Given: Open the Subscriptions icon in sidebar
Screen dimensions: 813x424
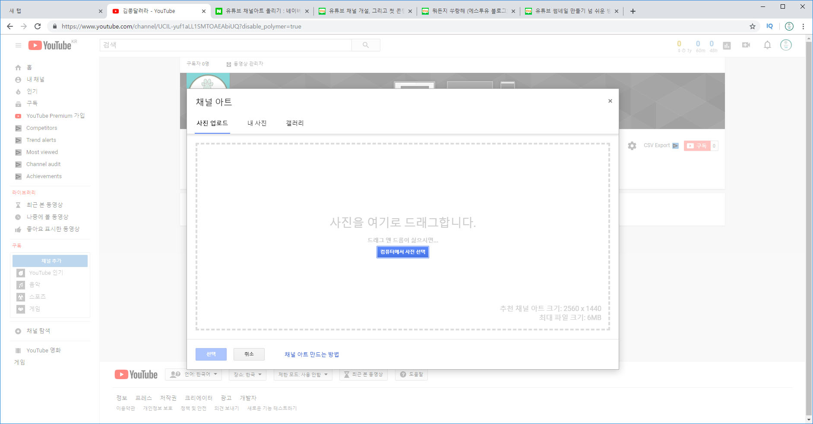Looking at the screenshot, I should pos(18,104).
